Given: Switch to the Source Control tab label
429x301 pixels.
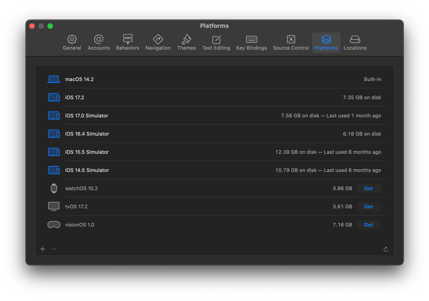Looking at the screenshot, I should (x=291, y=48).
